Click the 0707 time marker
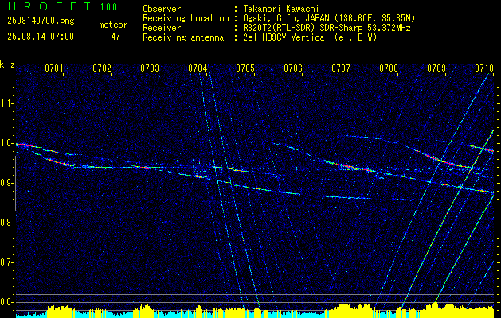The width and height of the screenshot is (501, 318). click(x=341, y=68)
